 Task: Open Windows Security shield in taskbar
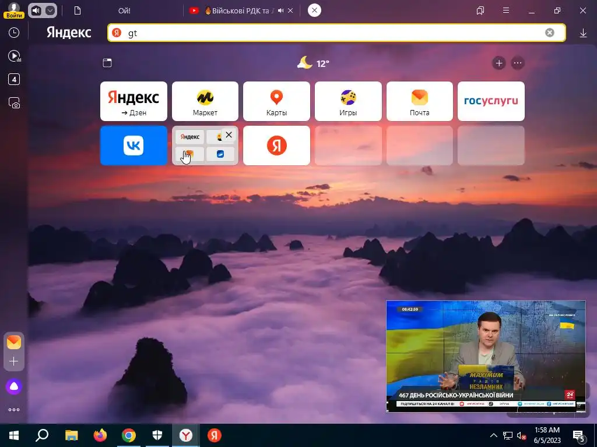click(157, 435)
